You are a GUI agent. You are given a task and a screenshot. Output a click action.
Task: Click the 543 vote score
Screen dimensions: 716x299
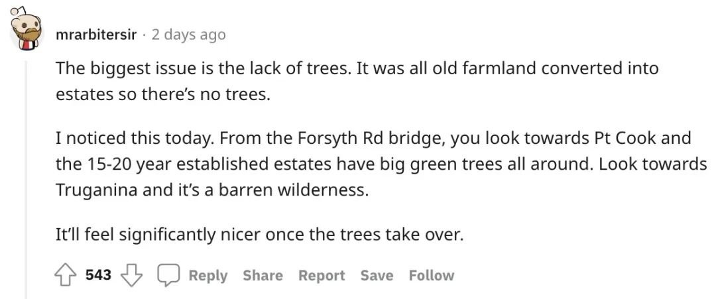click(x=99, y=275)
